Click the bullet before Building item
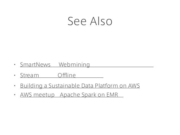 click(15, 86)
